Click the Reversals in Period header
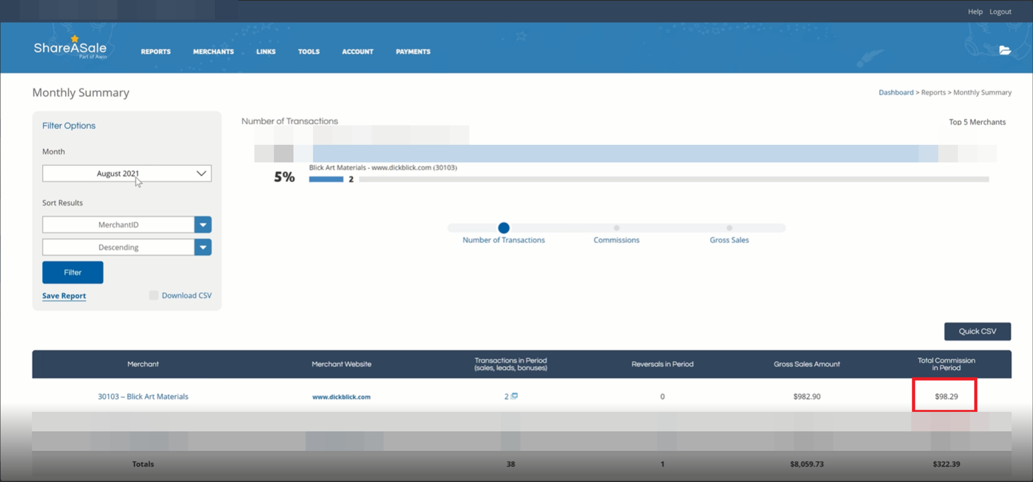This screenshot has height=482, width=1033. [662, 364]
